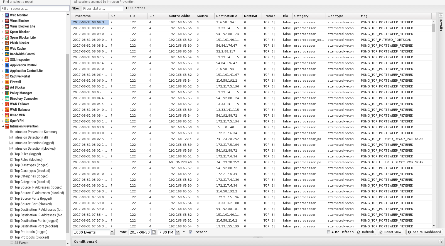Image resolution: width=445 pixels, height=246 pixels.
Task: Collapse the Details side panel icon
Action: pyautogui.click(x=441, y=16)
